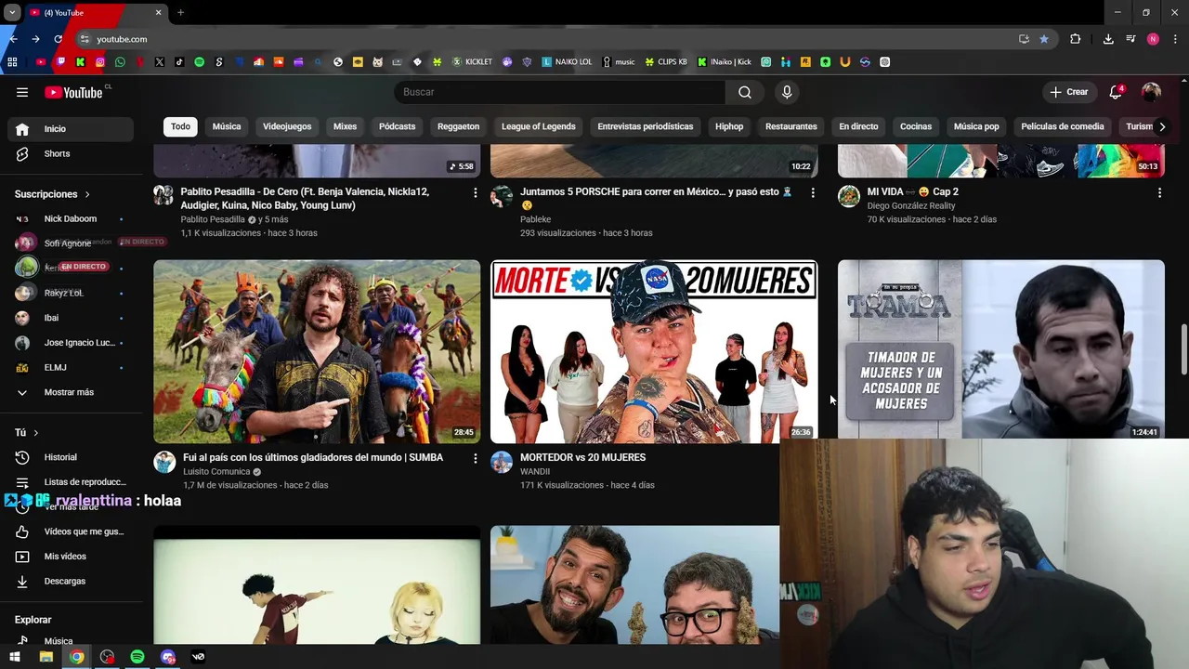This screenshot has width=1189, height=669.
Task: Open the WANDII channel link
Action: [x=535, y=471]
